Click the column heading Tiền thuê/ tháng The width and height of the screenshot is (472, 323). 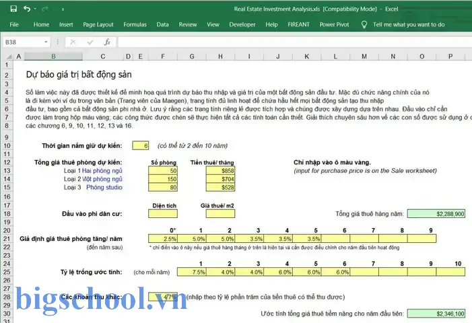point(212,162)
